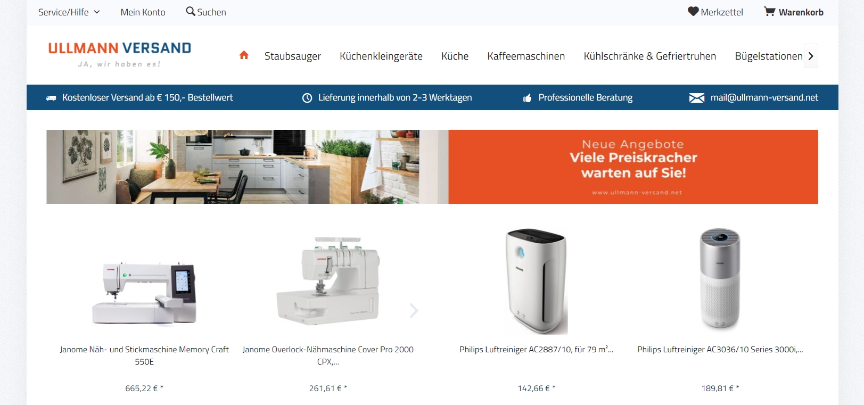864x405 pixels.
Task: Advance product slider with next arrow
Action: [414, 310]
